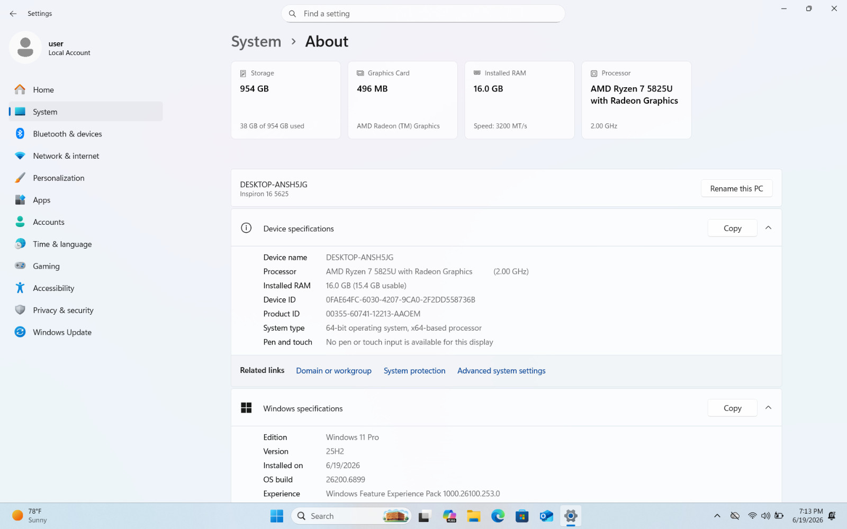
Task: Open Advanced system settings link
Action: click(501, 371)
